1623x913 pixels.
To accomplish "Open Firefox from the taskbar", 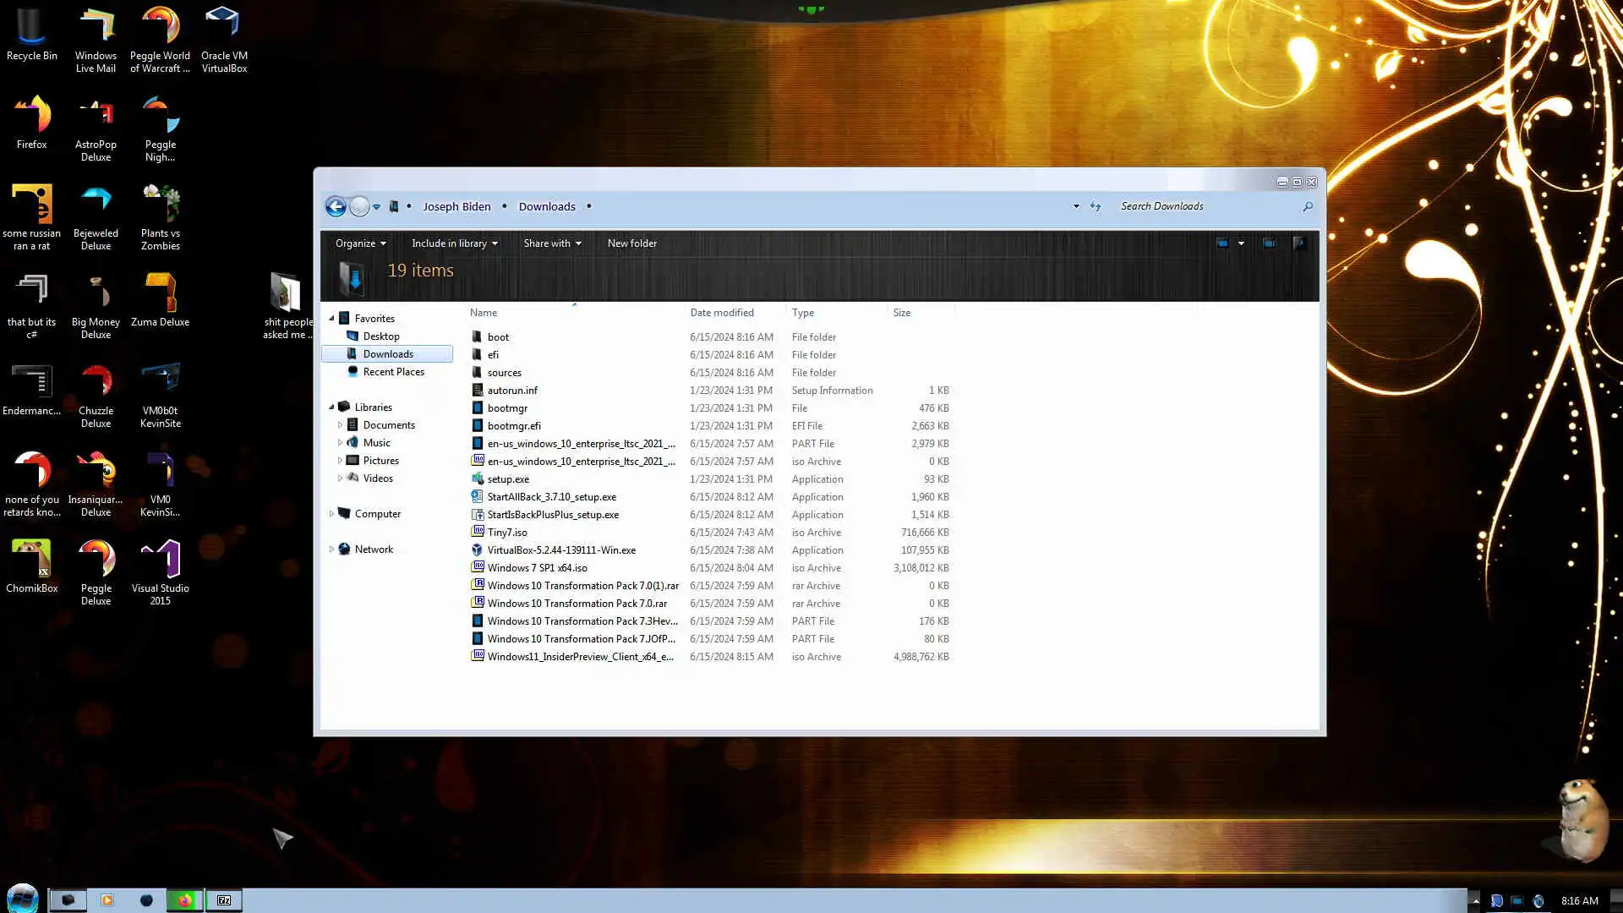I will pos(185,900).
